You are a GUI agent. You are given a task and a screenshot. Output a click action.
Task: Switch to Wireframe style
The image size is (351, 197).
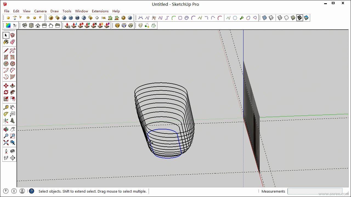[x=280, y=18]
